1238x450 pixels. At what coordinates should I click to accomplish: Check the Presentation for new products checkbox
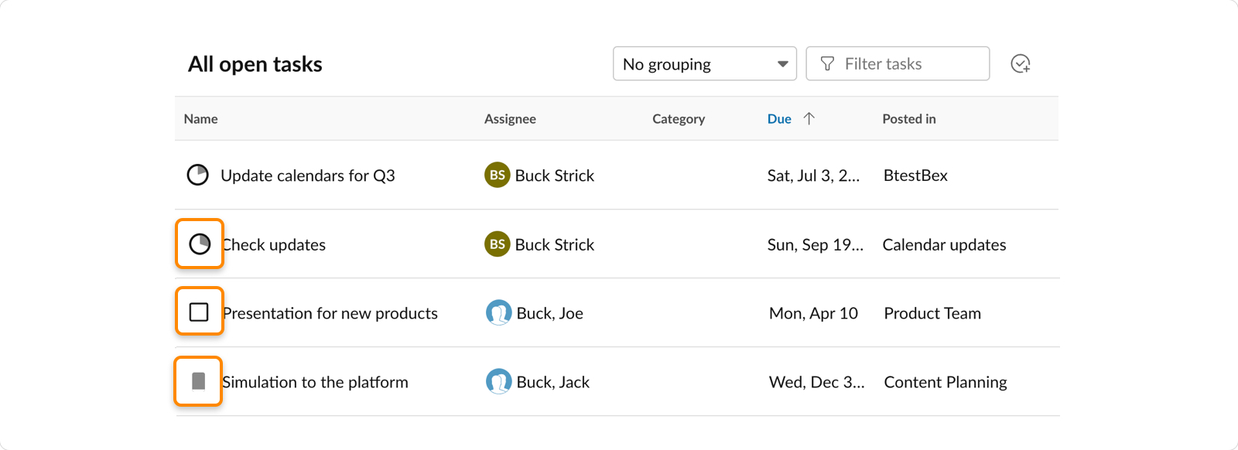click(199, 312)
